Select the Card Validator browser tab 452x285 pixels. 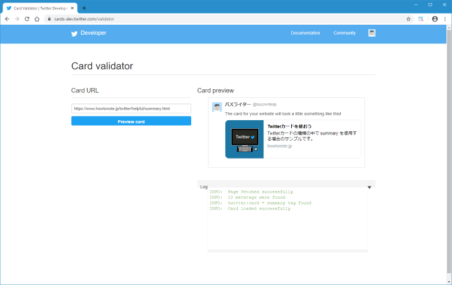pyautogui.click(x=40, y=8)
